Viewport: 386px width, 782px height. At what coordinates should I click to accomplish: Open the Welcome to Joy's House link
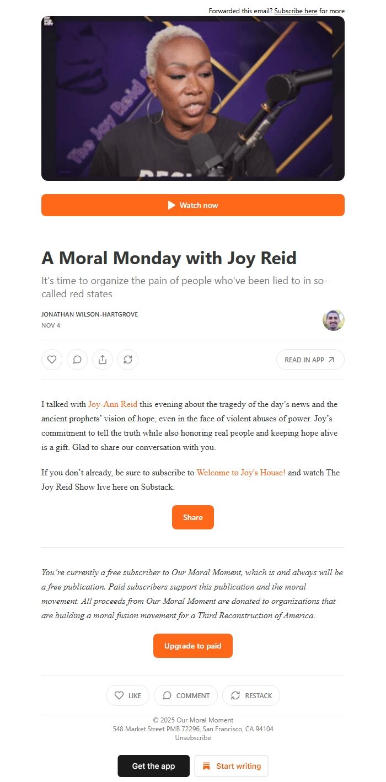click(241, 473)
